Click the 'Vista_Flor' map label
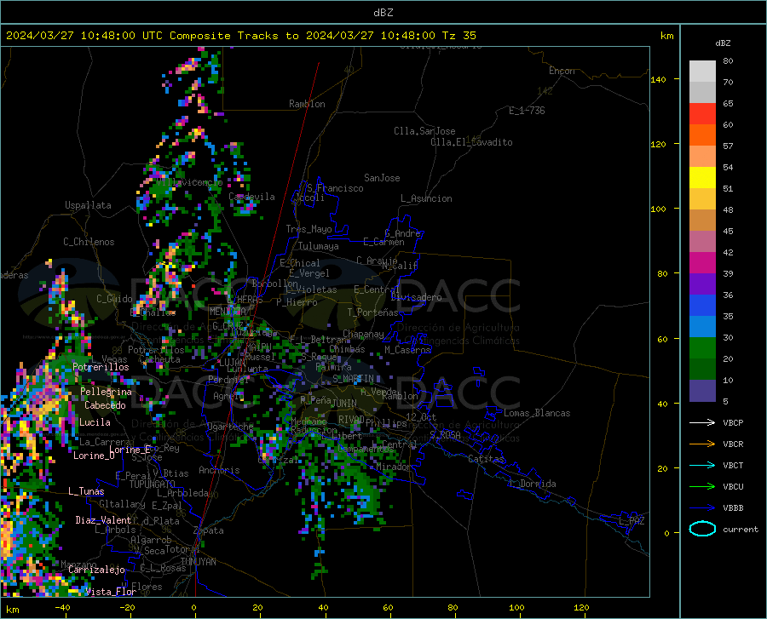Screen dimensions: 767x619 tap(111, 592)
